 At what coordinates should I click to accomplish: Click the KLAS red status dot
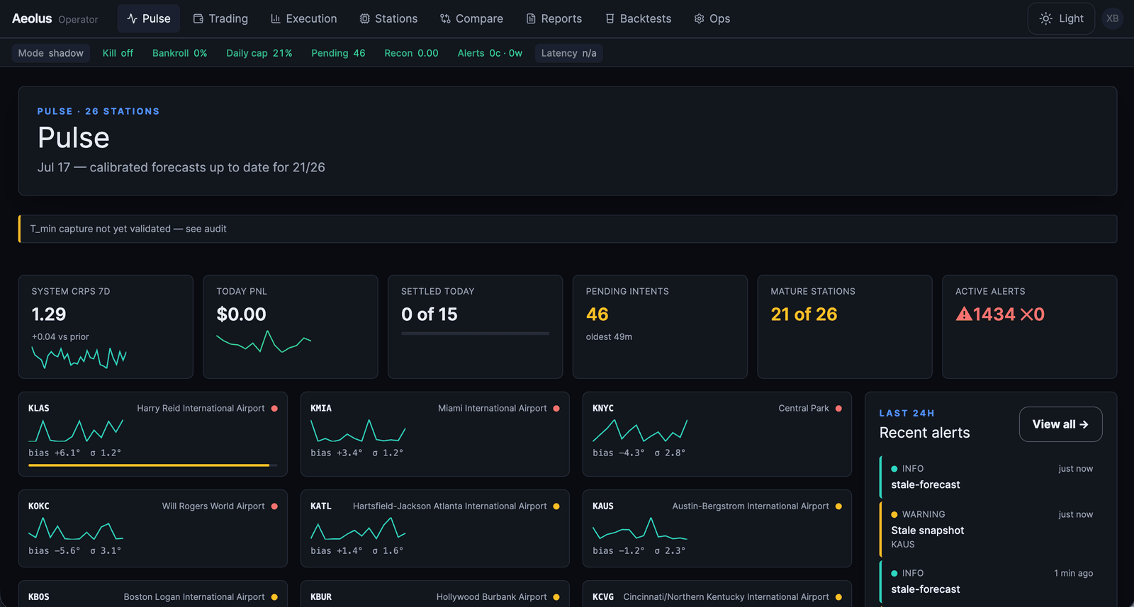[274, 409]
